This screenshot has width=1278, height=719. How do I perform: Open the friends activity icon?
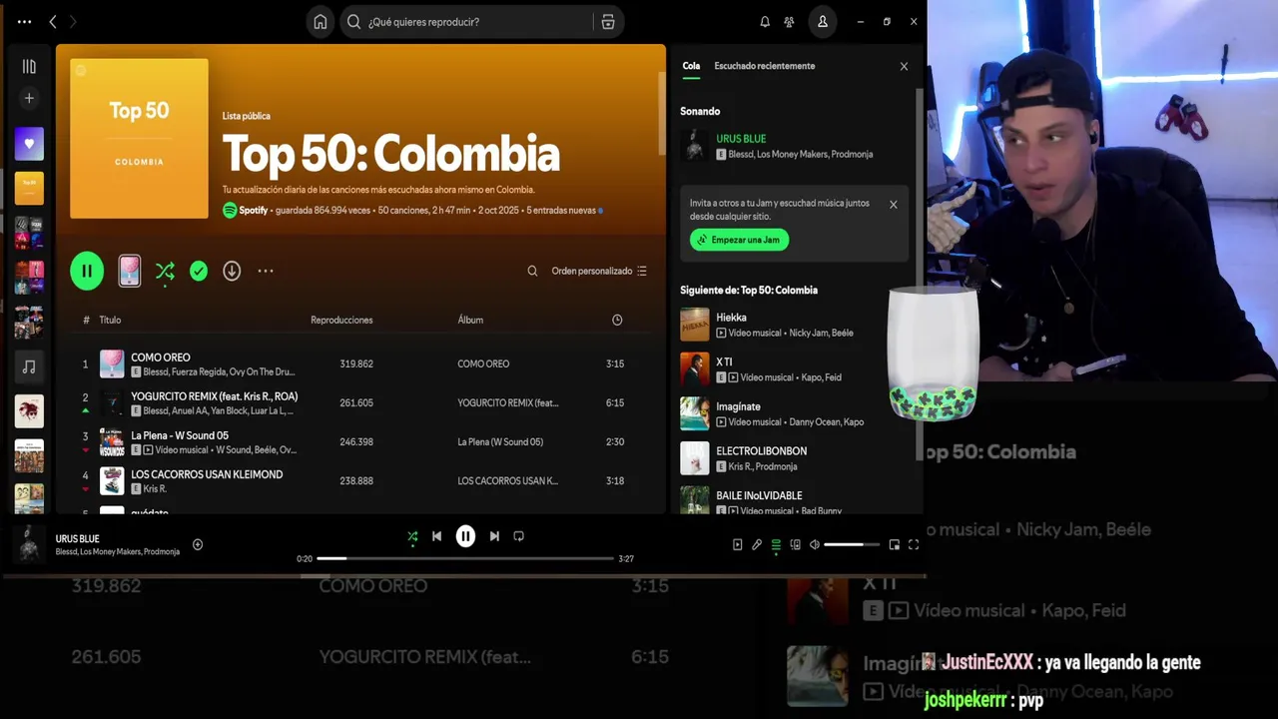(790, 22)
